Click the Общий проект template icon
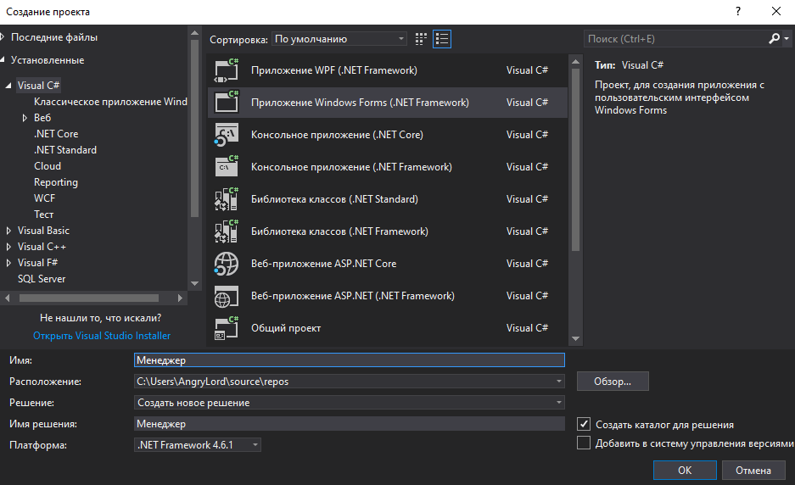Image resolution: width=795 pixels, height=485 pixels. tap(227, 328)
